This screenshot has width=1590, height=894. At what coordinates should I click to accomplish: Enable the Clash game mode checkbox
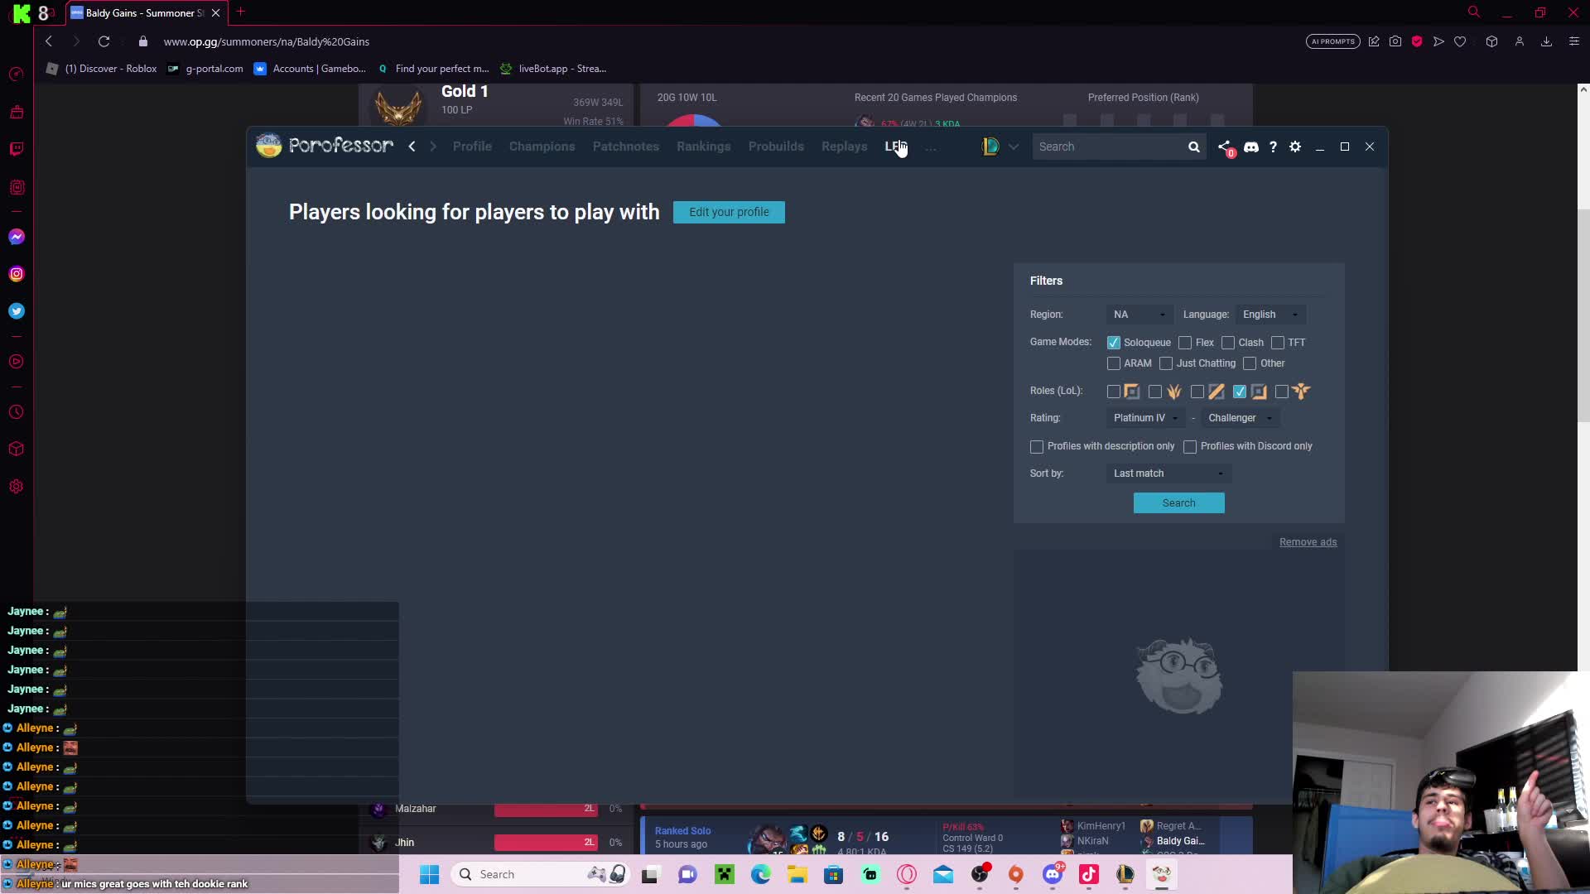point(1228,343)
